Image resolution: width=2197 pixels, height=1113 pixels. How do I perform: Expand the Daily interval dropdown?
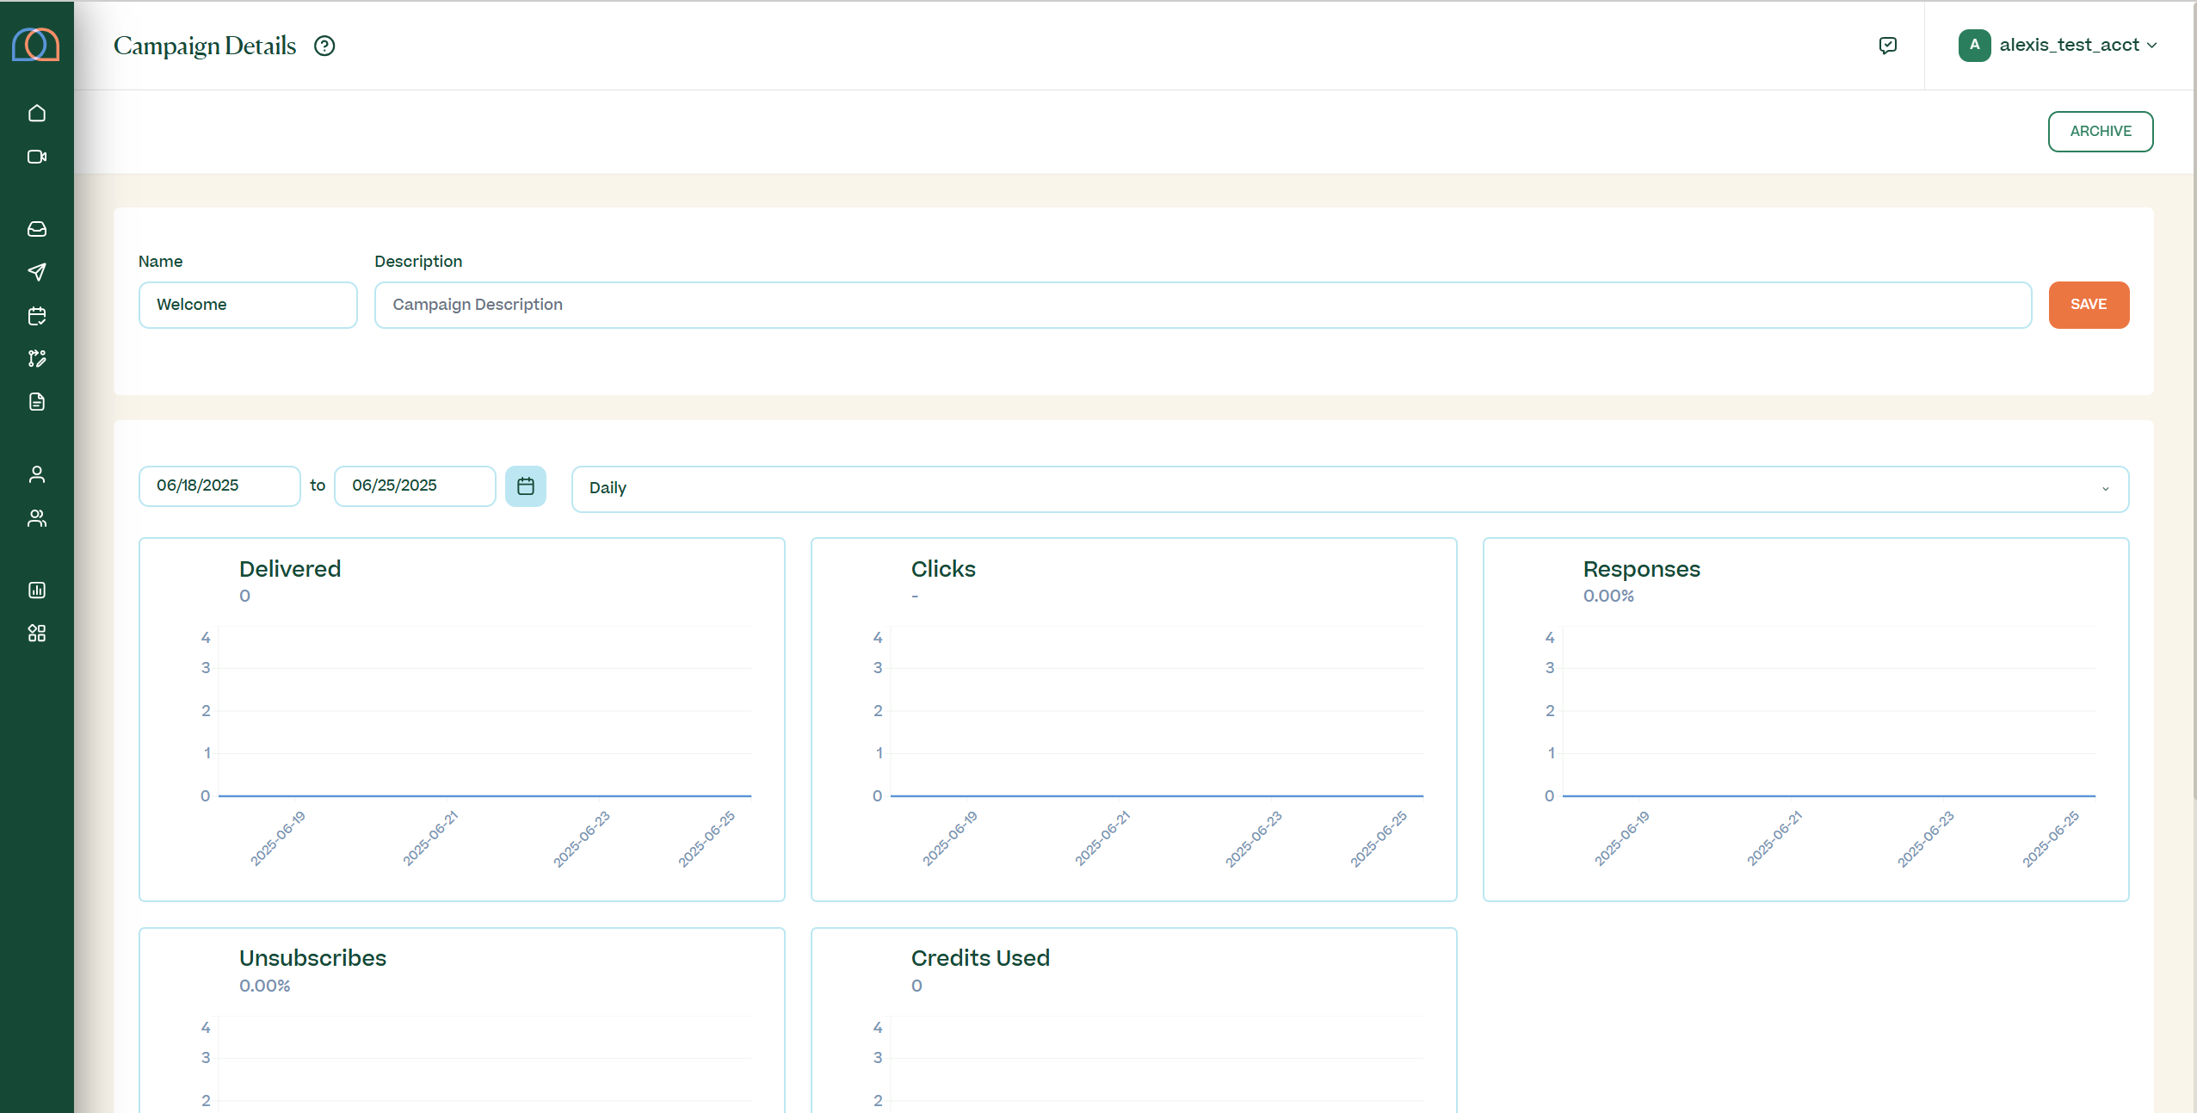1349,489
